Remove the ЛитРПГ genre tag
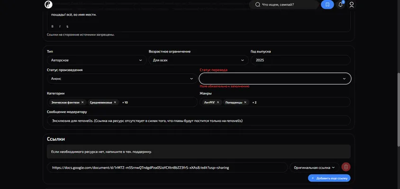 (218, 102)
